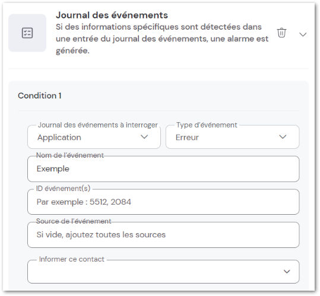Click the chevron beside Erreur

point(283,136)
